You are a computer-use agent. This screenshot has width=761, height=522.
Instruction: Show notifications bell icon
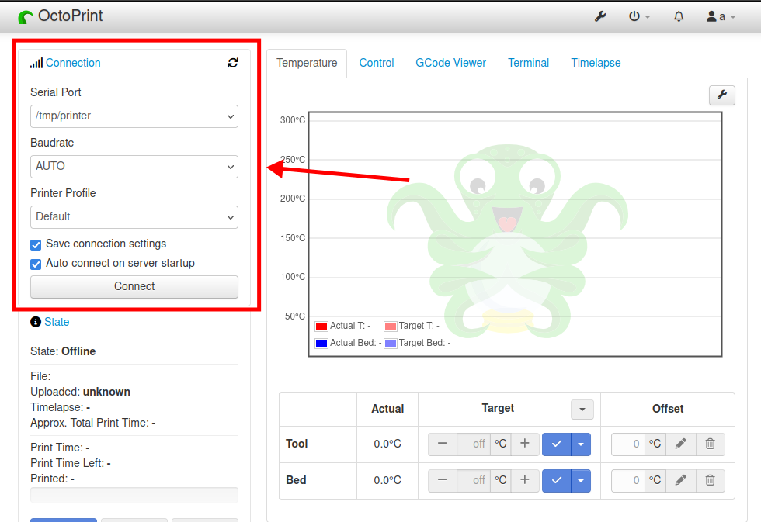coord(679,16)
